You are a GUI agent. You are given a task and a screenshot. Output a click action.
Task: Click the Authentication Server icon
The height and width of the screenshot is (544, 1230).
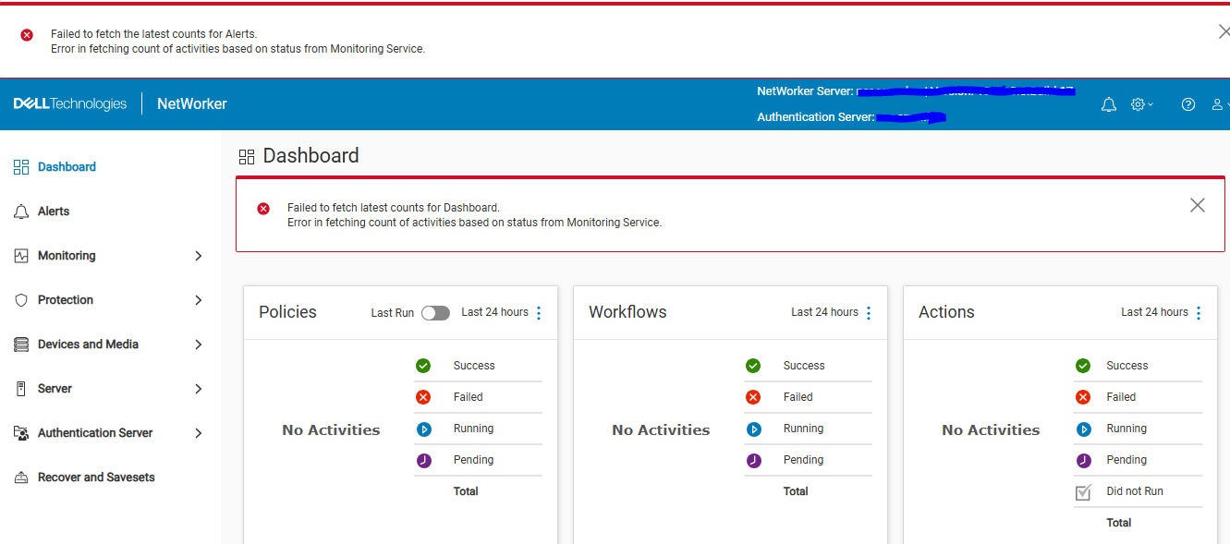pos(21,433)
